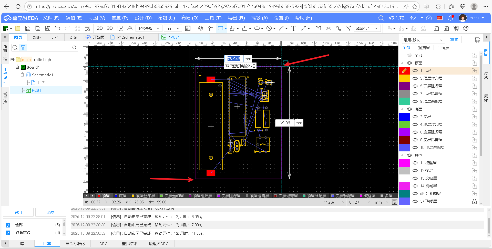492x249 pixels.
Task: Click the magenta 板框层 color swatch
Action: pos(404,163)
